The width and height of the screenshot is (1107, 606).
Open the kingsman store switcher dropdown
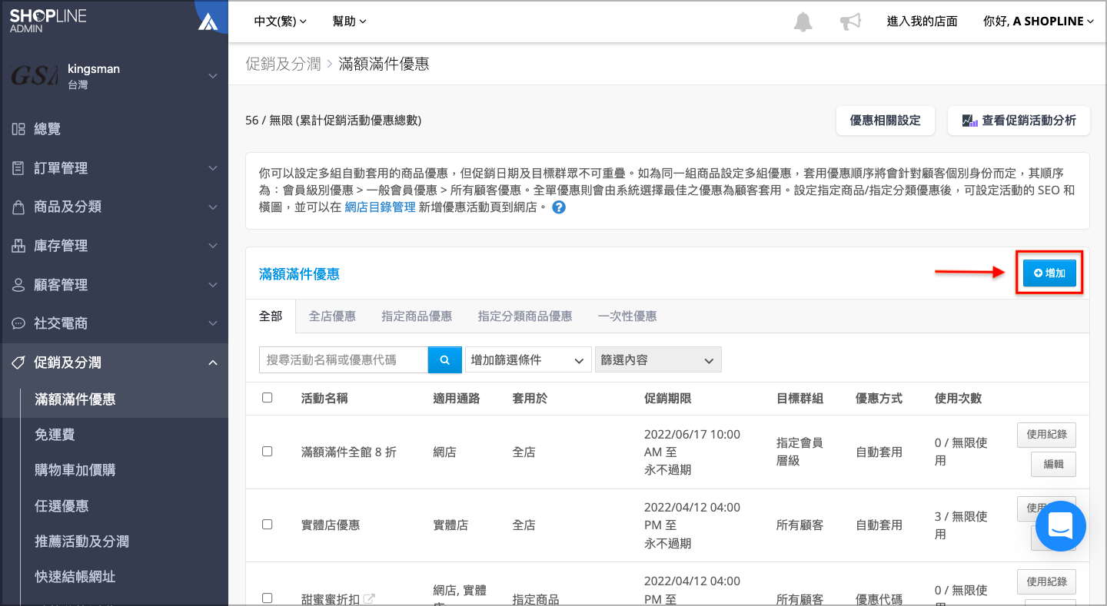(x=114, y=75)
